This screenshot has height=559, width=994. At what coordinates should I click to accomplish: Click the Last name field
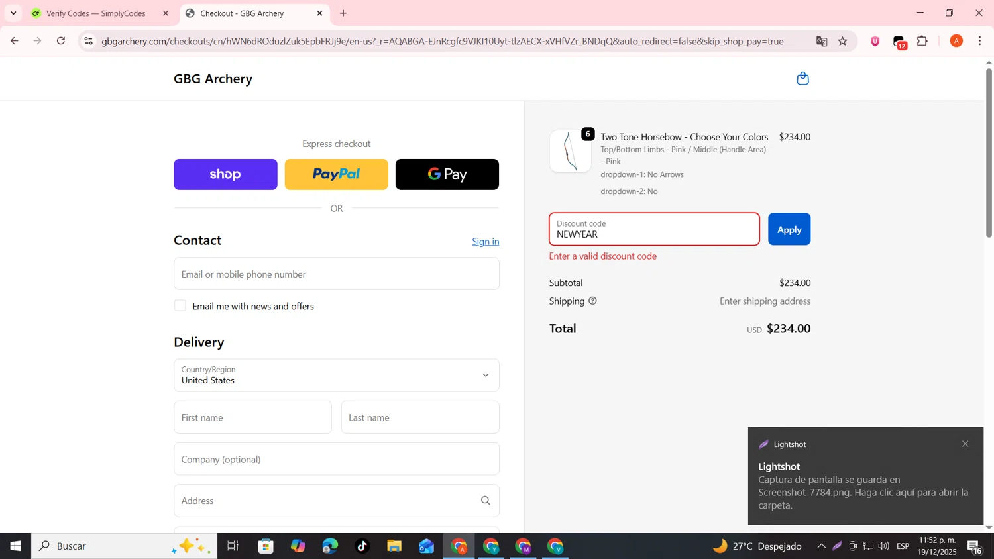pyautogui.click(x=420, y=417)
